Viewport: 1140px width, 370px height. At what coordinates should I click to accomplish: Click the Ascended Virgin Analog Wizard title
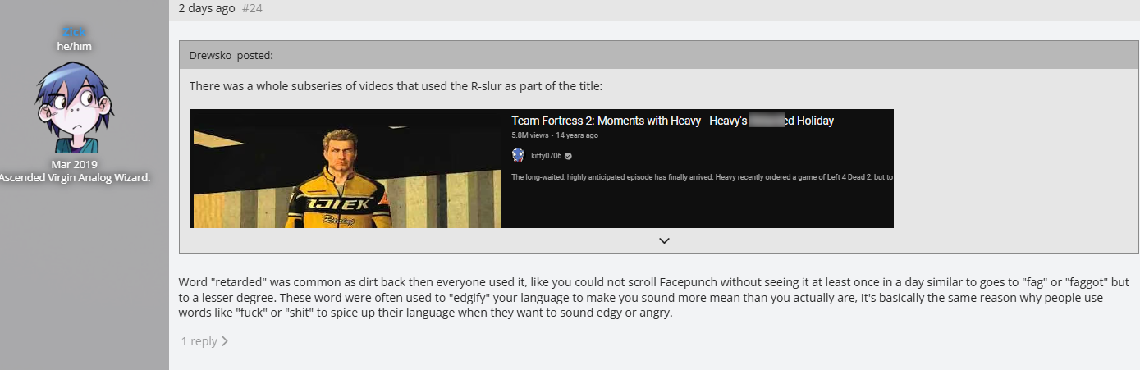pyautogui.click(x=74, y=177)
